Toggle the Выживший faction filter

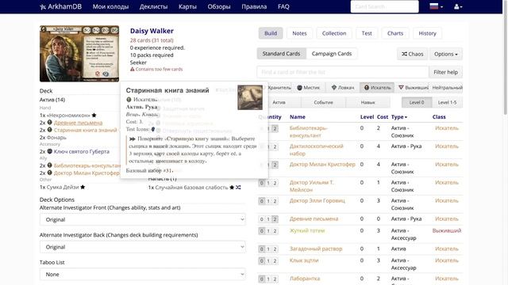pyautogui.click(x=413, y=88)
